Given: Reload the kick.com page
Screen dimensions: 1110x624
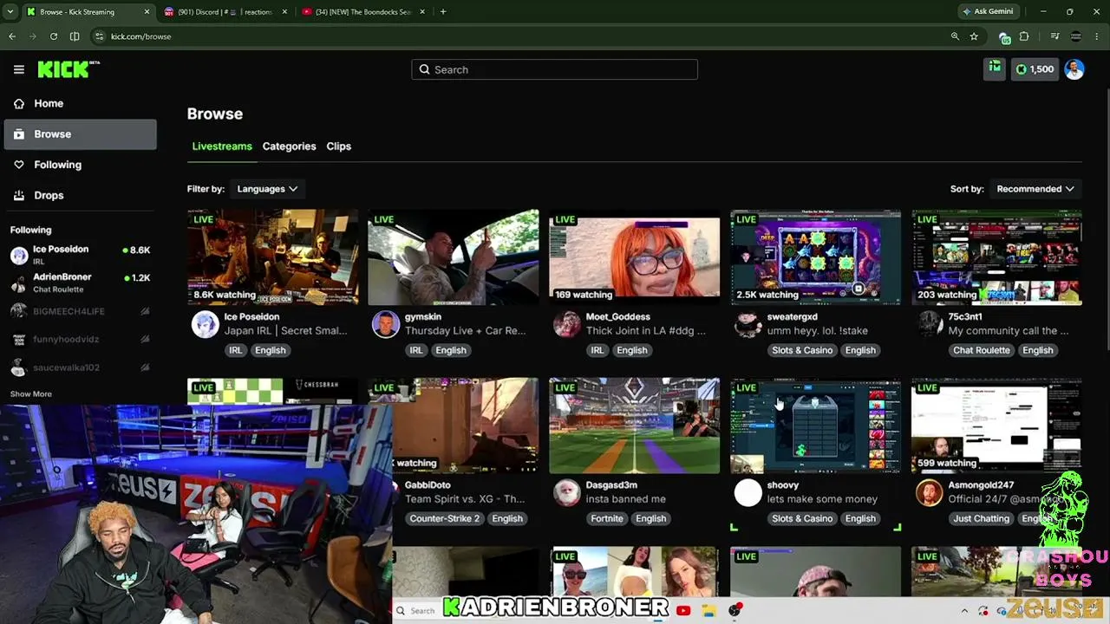Looking at the screenshot, I should [54, 36].
